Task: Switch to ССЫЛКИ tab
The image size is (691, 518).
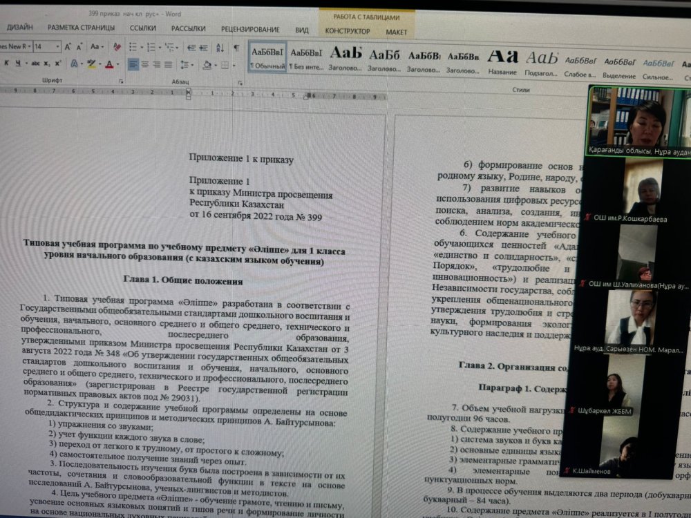Action: [x=143, y=28]
